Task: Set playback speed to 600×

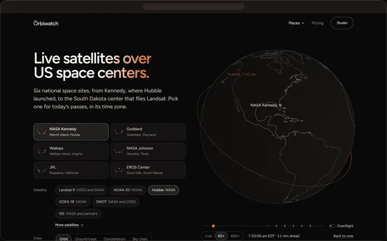Action: (235, 236)
